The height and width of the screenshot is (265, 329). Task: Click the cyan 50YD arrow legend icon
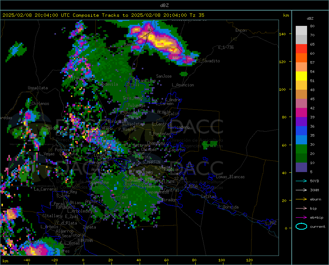(x=301, y=181)
